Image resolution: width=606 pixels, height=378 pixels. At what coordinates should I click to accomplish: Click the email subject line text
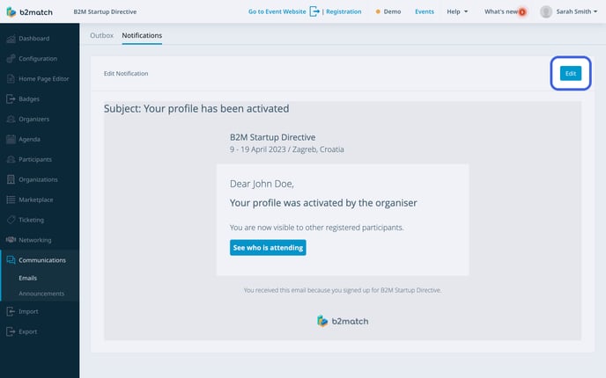196,109
